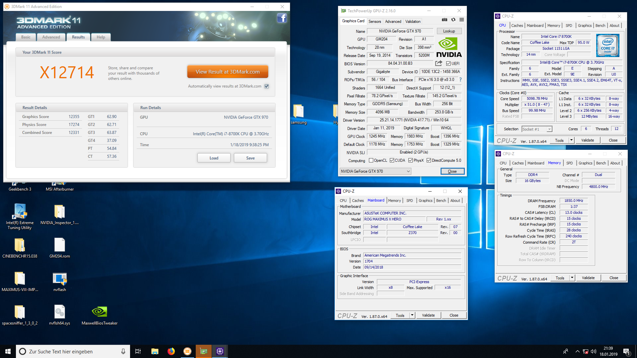Open notification center icon

626,352
